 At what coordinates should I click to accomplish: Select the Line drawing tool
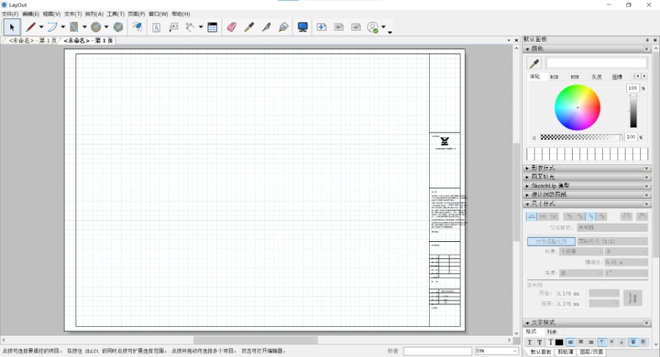pos(32,27)
